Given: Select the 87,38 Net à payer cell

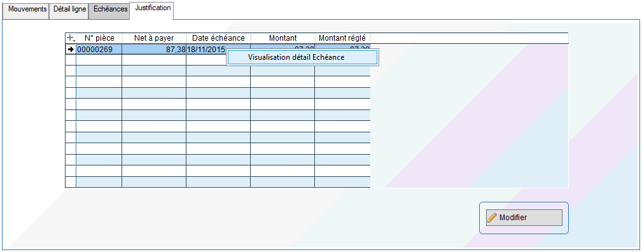Looking at the screenshot, I should [154, 49].
